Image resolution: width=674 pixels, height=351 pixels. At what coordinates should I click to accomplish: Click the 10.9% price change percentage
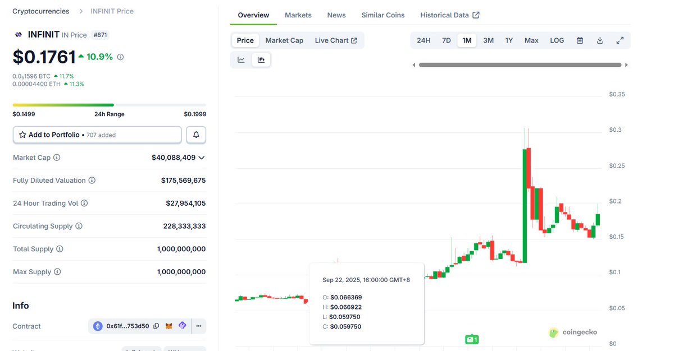click(99, 57)
